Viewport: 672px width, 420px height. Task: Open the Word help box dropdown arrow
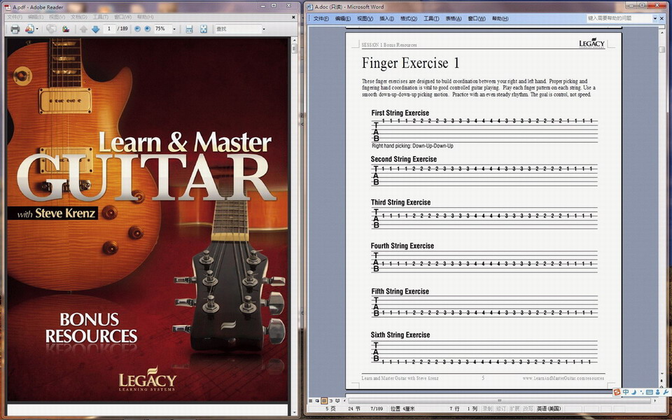tap(655, 18)
